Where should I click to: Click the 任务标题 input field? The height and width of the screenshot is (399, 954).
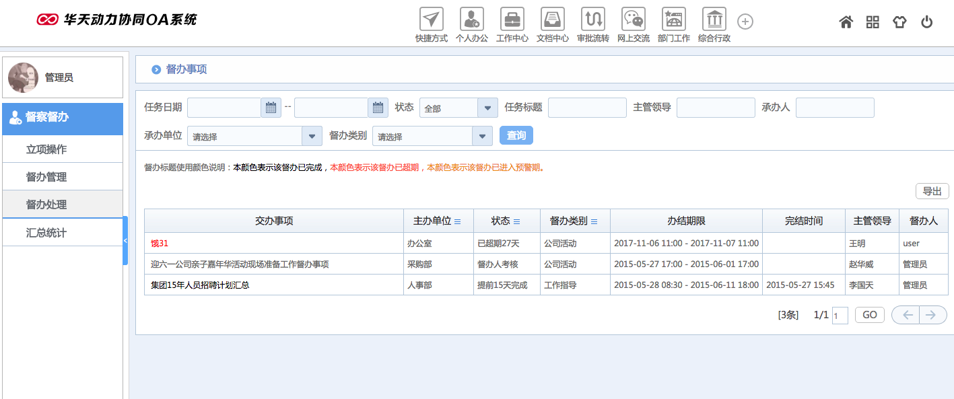[587, 108]
